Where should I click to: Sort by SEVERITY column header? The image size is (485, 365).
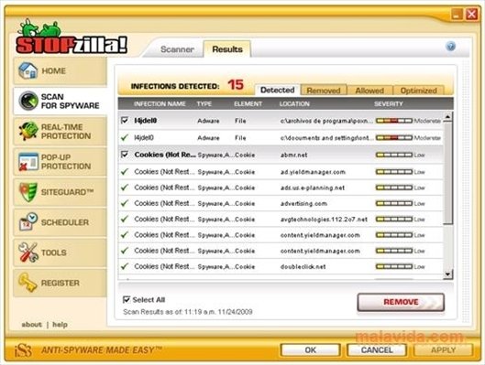[x=389, y=103]
